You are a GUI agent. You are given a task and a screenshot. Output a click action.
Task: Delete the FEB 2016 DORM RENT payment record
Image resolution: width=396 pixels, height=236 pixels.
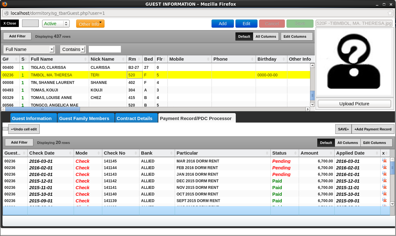pyautogui.click(x=384, y=167)
